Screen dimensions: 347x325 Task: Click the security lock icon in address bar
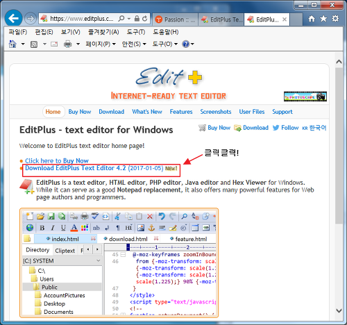click(137, 19)
